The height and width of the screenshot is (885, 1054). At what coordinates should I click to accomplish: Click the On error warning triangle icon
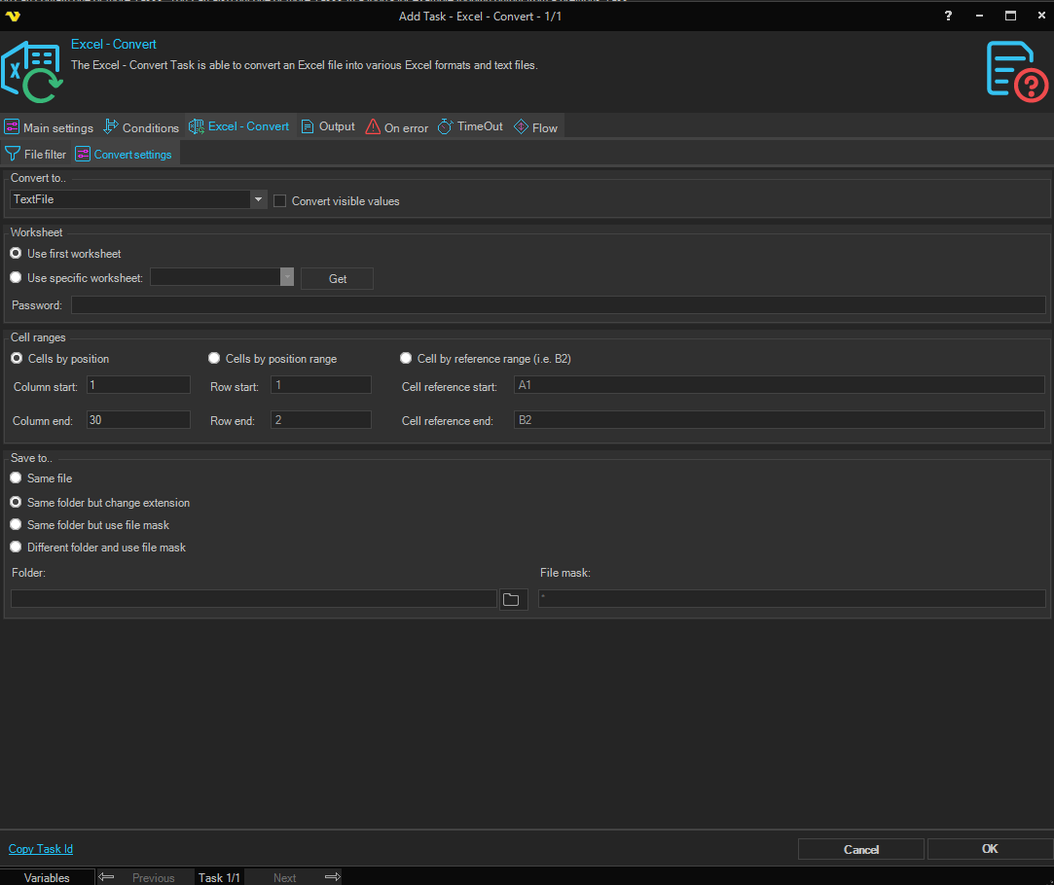click(373, 127)
